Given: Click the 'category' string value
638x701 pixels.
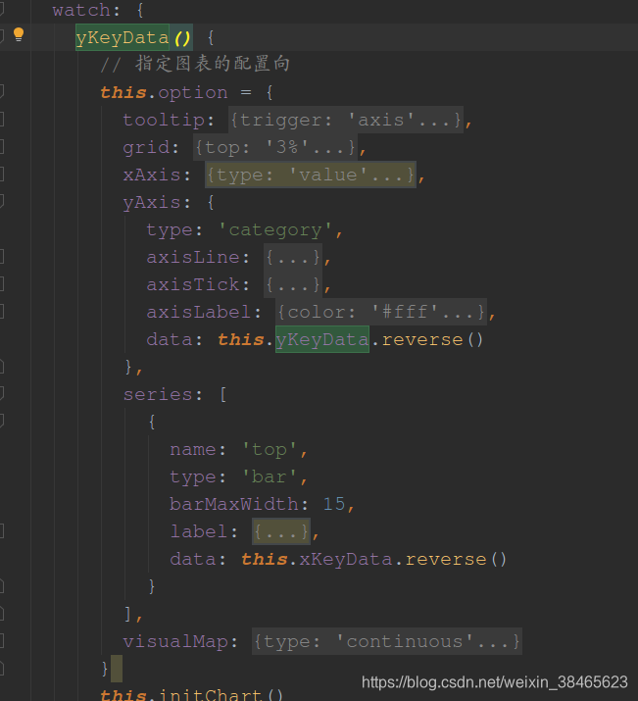Looking at the screenshot, I should [275, 229].
